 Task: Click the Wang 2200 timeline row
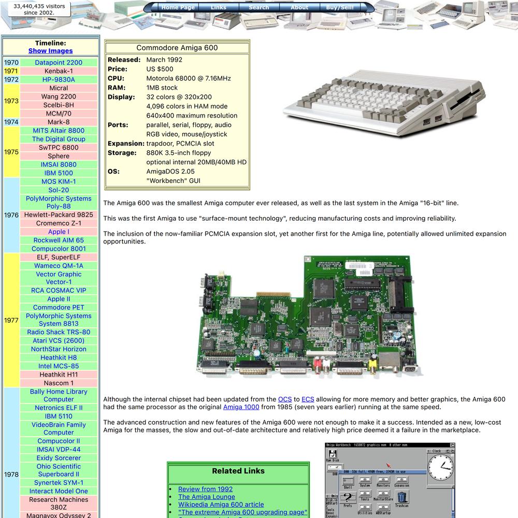coord(59,96)
